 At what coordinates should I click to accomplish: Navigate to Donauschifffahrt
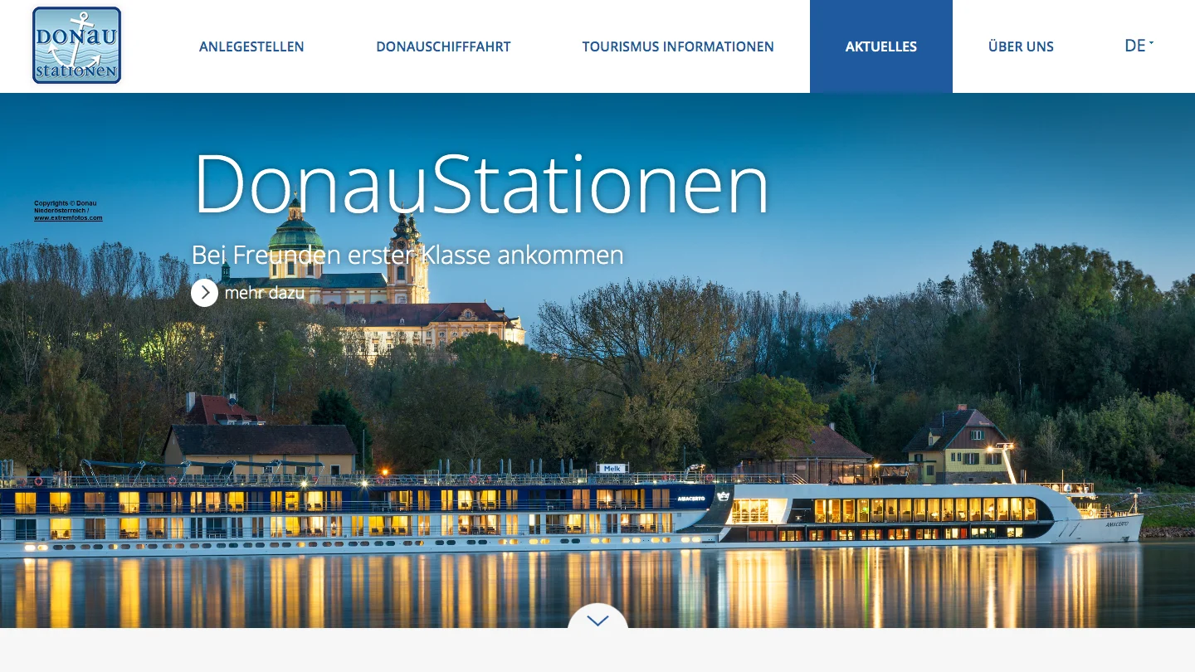(443, 46)
